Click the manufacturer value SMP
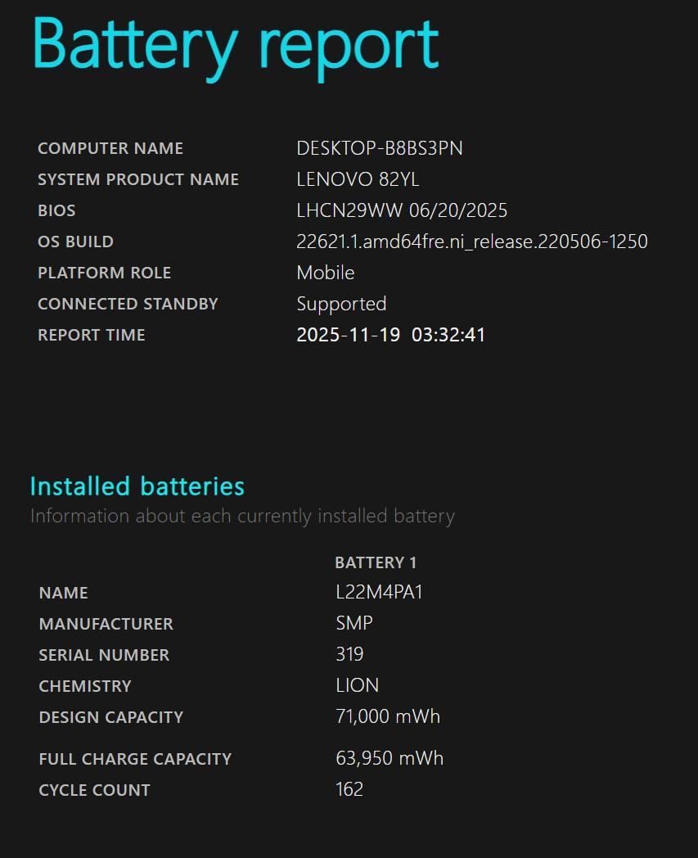The height and width of the screenshot is (858, 698). pos(354,623)
